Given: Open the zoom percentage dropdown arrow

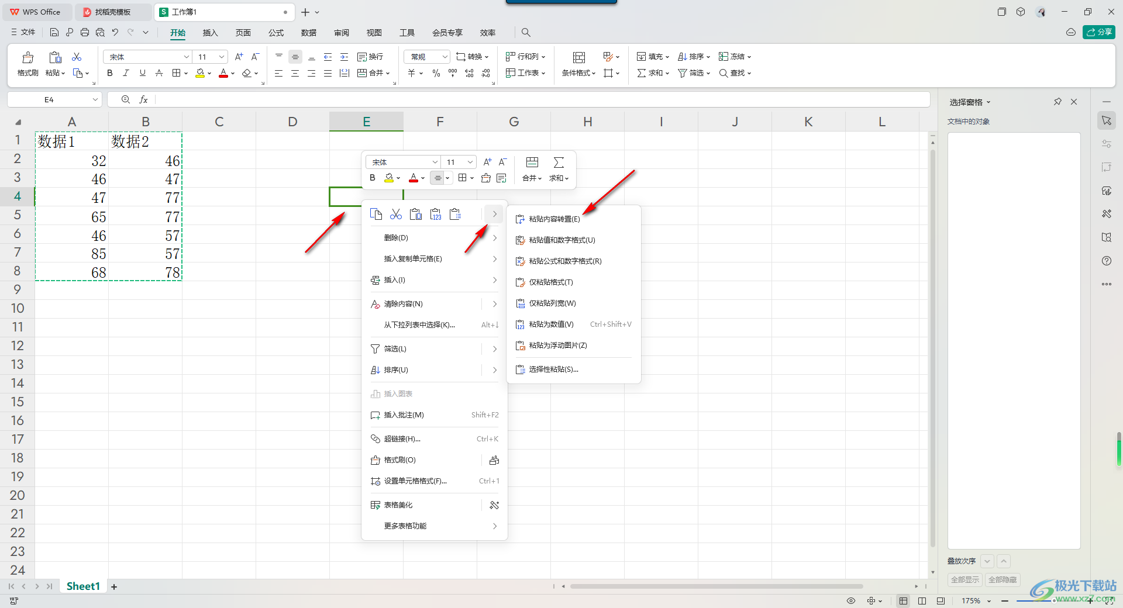Looking at the screenshot, I should pos(989,601).
